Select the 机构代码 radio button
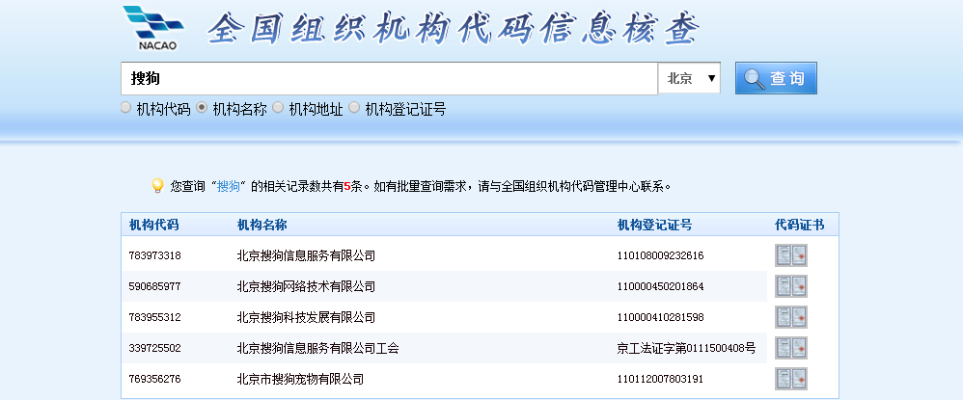This screenshot has width=963, height=400. (125, 108)
